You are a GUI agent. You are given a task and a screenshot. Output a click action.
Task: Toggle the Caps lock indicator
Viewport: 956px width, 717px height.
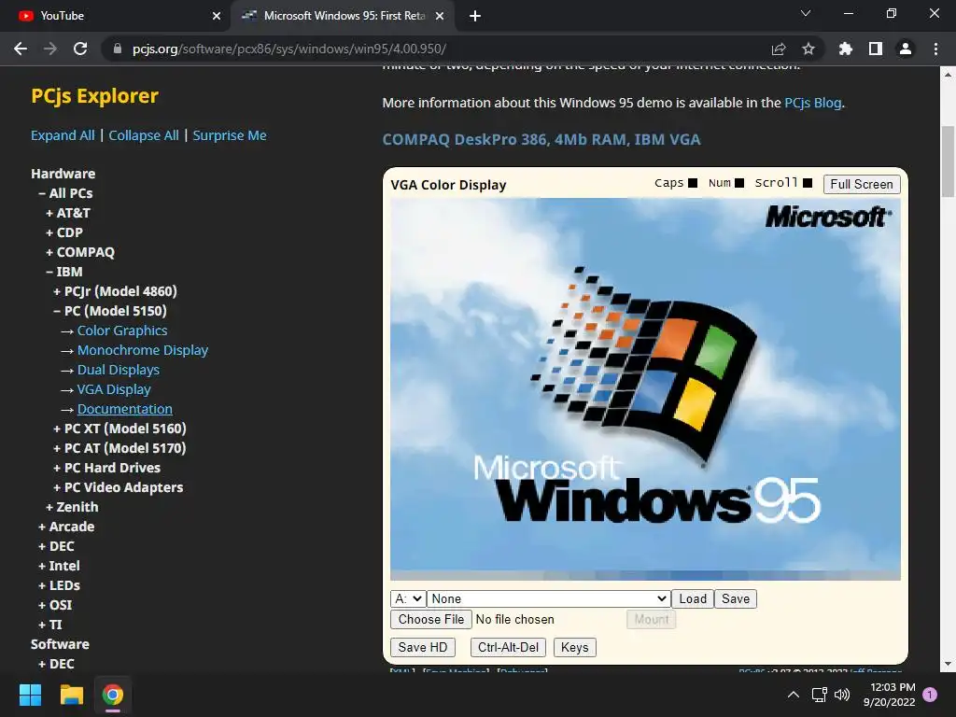point(693,183)
